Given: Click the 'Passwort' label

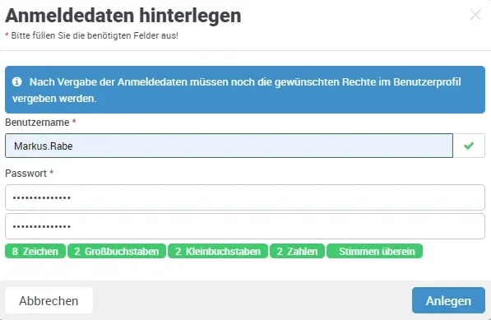Looking at the screenshot, I should click(x=25, y=174).
